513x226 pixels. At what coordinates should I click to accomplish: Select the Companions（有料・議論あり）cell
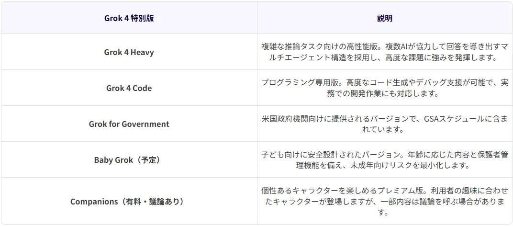(x=129, y=201)
